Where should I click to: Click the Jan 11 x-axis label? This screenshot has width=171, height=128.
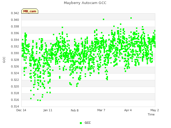click(x=48, y=110)
